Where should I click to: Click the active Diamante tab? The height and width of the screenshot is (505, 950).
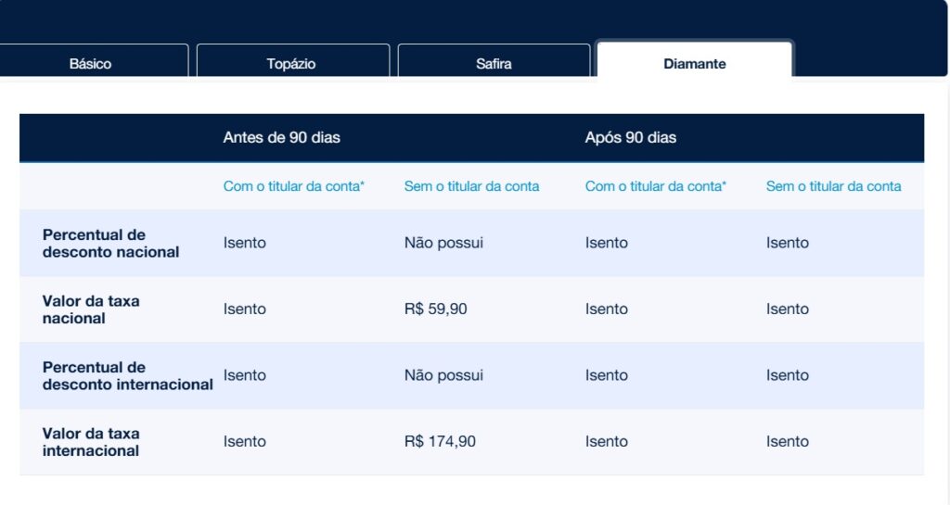click(x=694, y=64)
